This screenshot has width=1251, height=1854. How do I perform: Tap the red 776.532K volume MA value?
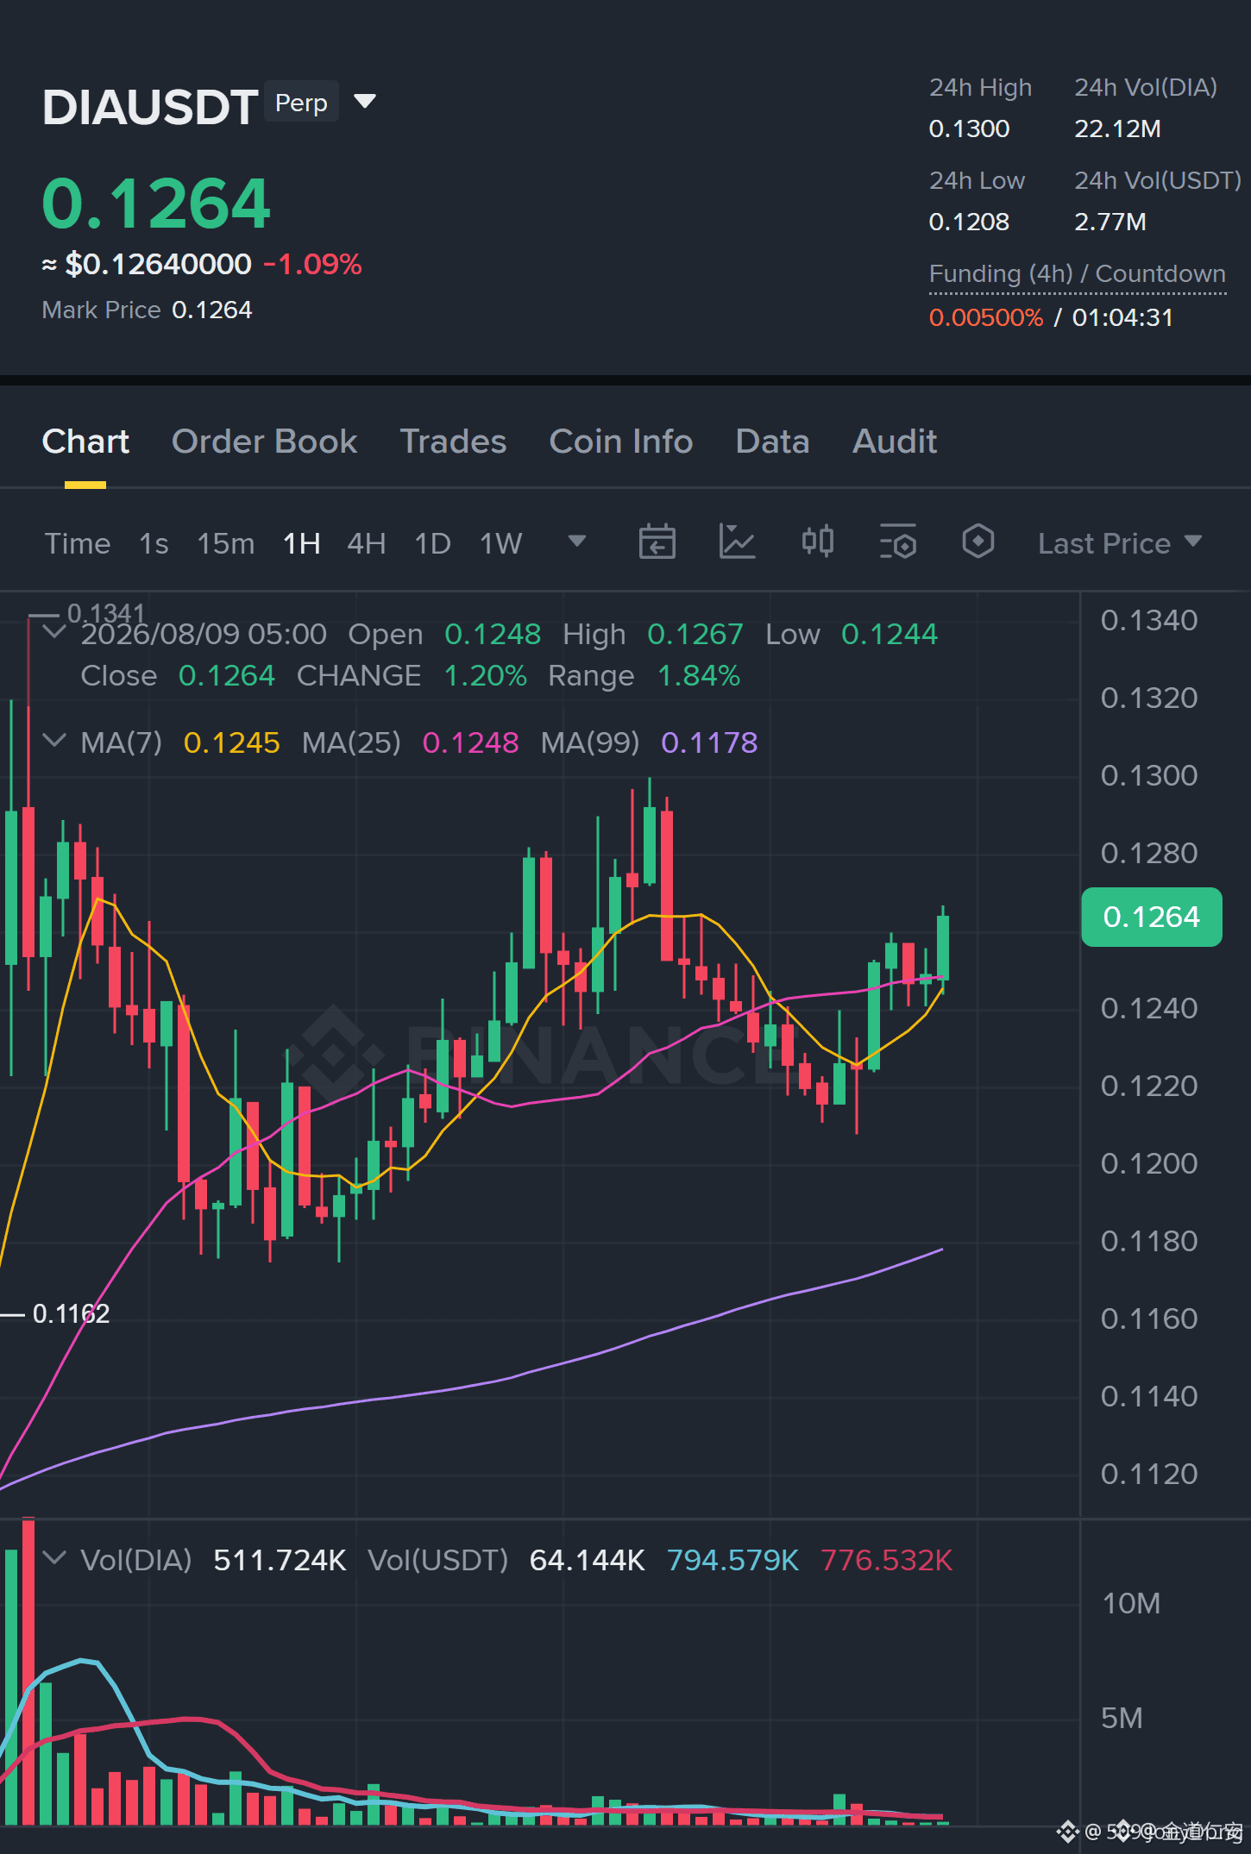point(886,1560)
